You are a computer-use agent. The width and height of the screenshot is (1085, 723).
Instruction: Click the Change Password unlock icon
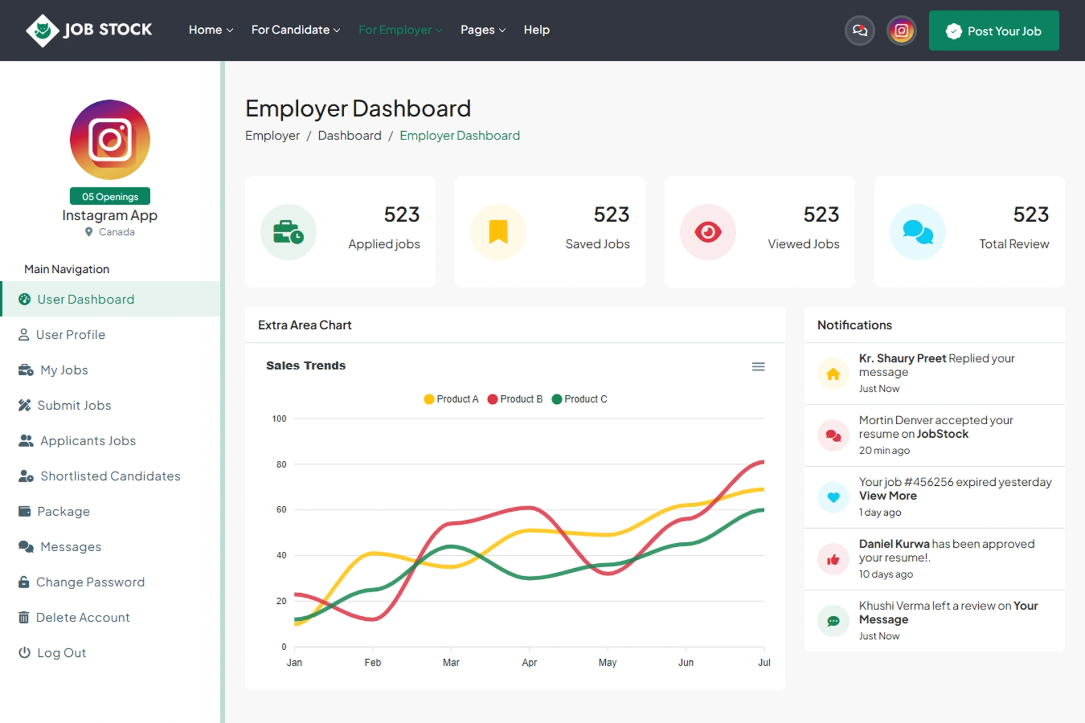pos(24,582)
